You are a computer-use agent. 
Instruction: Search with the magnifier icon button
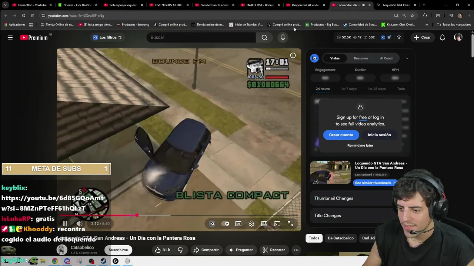[264, 37]
